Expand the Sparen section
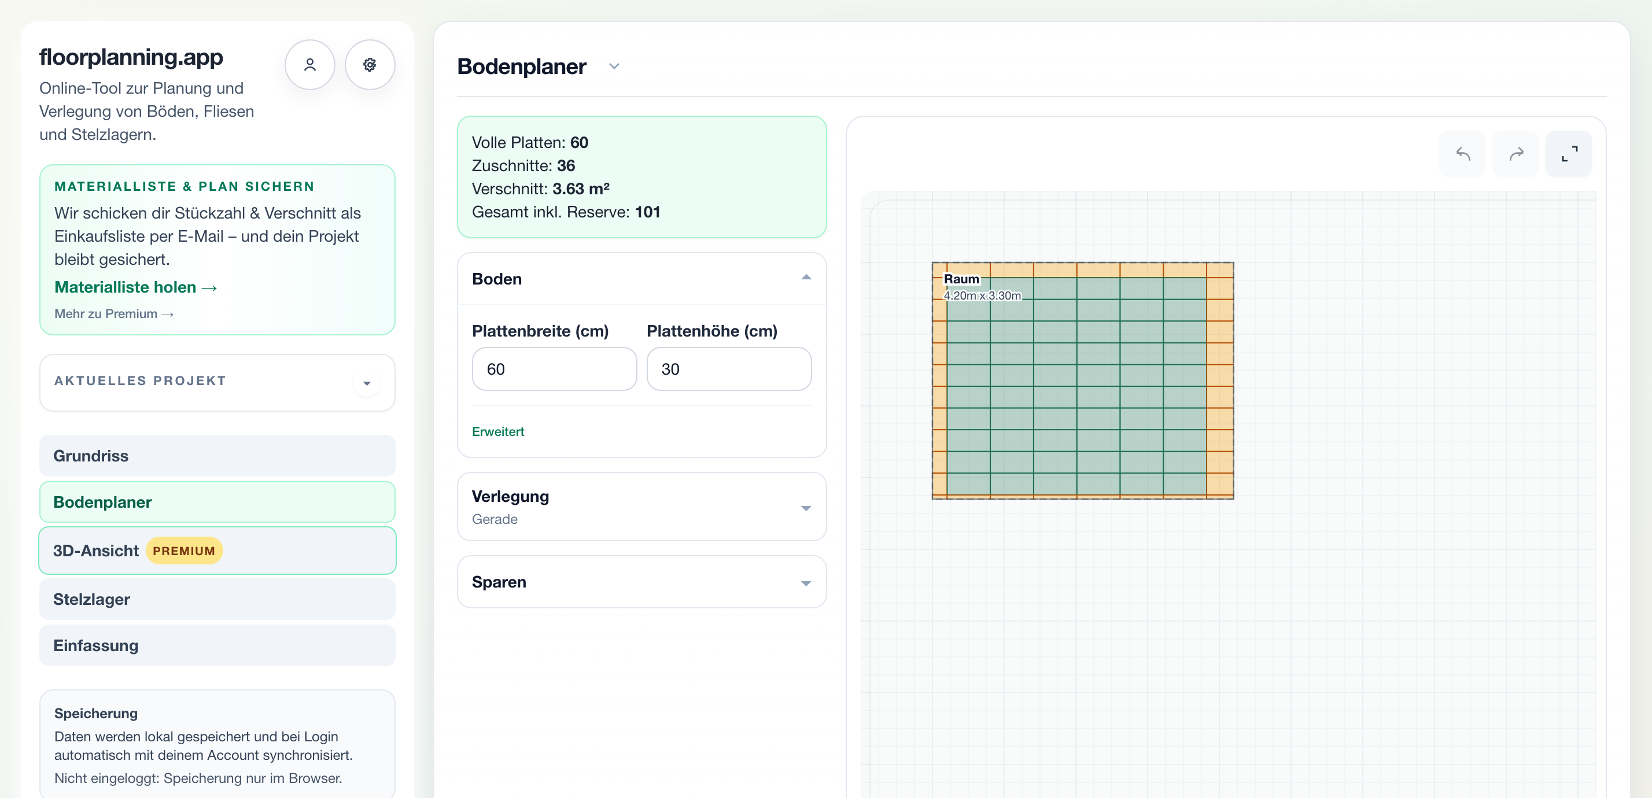The image size is (1652, 798). [x=641, y=582]
